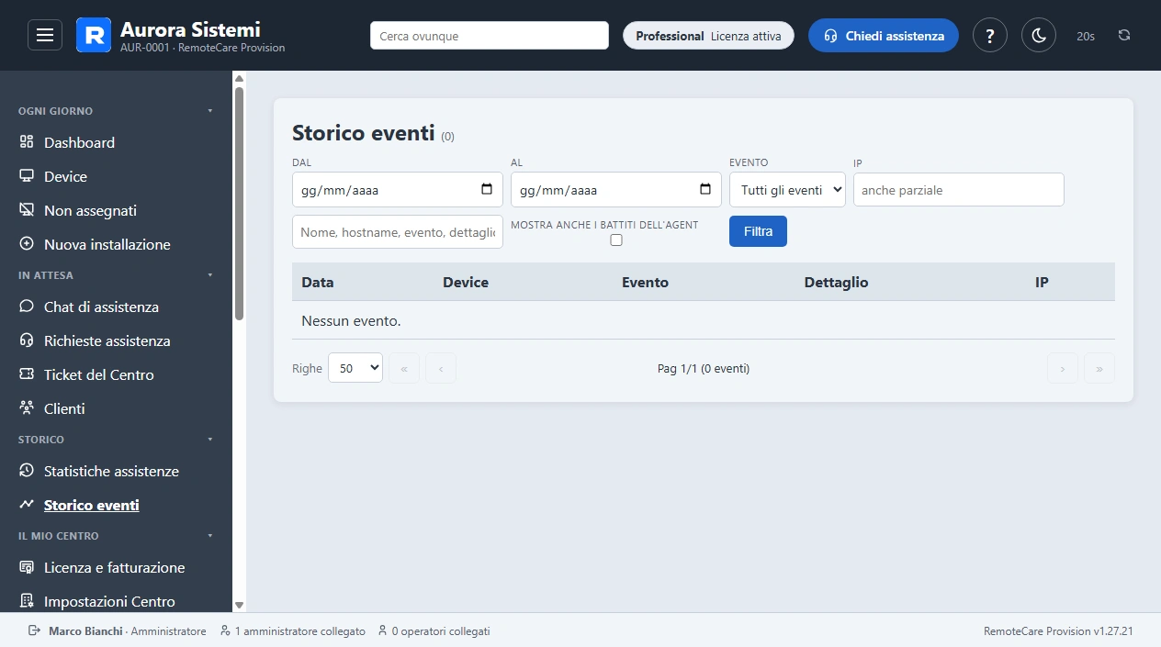Click the RemoteCare R logo

point(93,35)
